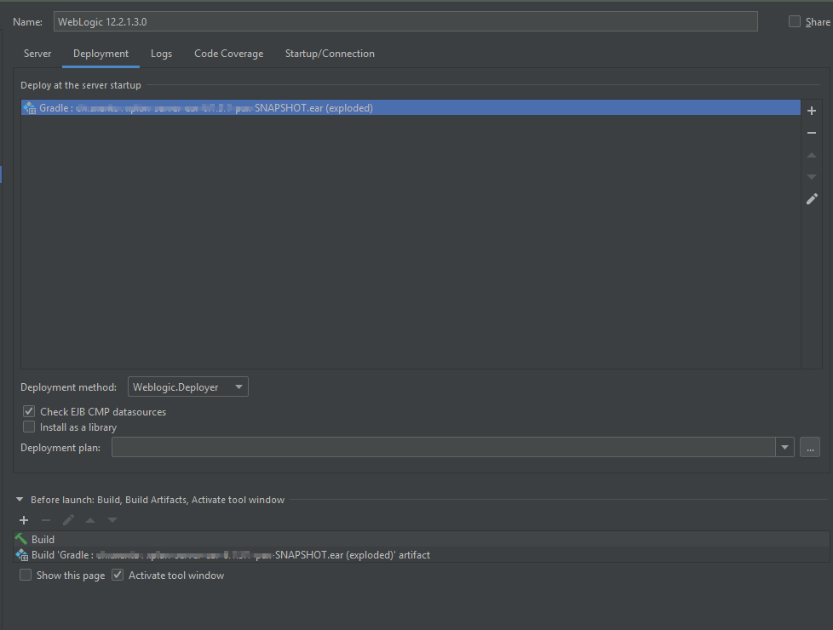Disable Activate tool window checkbox

[x=118, y=576]
